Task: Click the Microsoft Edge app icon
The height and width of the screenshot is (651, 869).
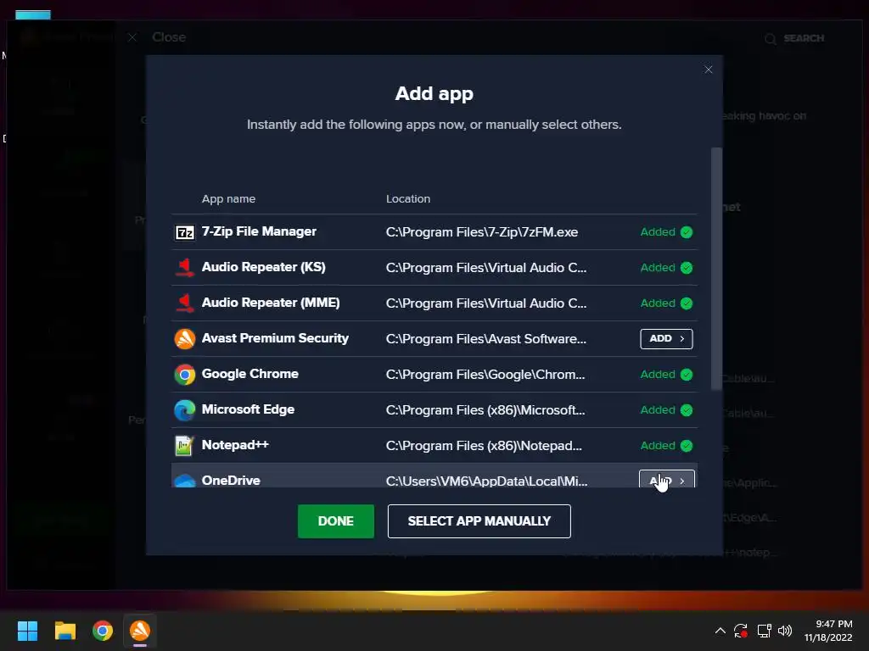Action: point(184,410)
